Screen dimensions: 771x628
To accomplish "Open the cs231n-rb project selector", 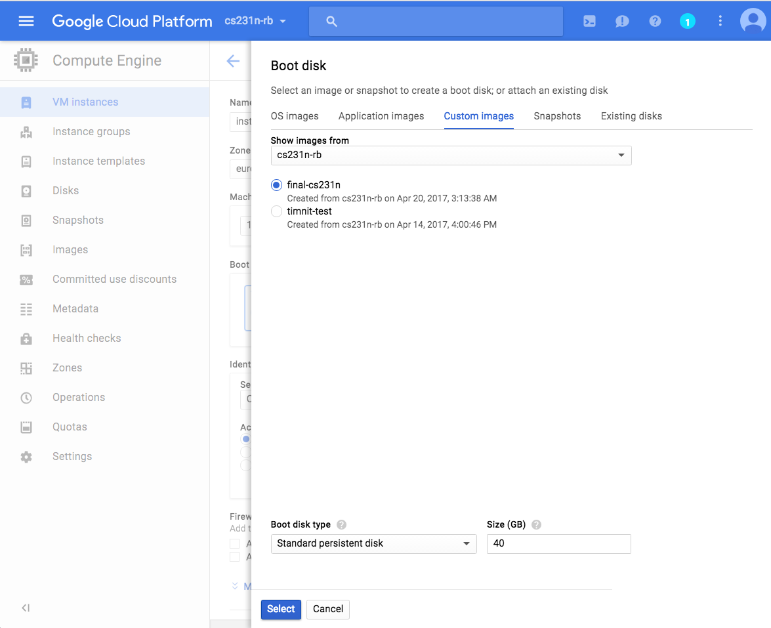I will [255, 21].
